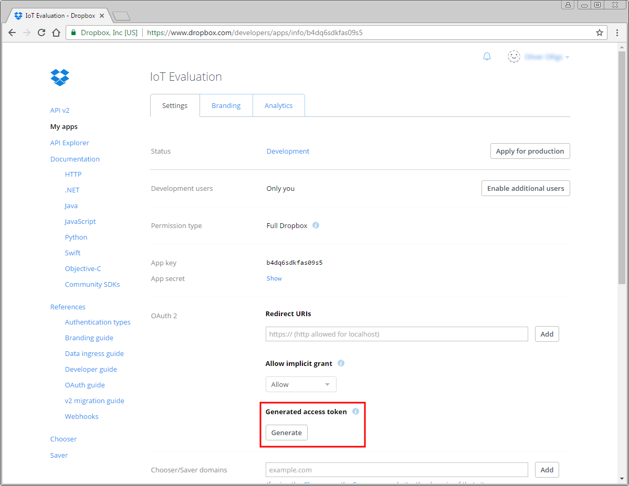Click the Development status link
629x486 pixels.
click(288, 151)
